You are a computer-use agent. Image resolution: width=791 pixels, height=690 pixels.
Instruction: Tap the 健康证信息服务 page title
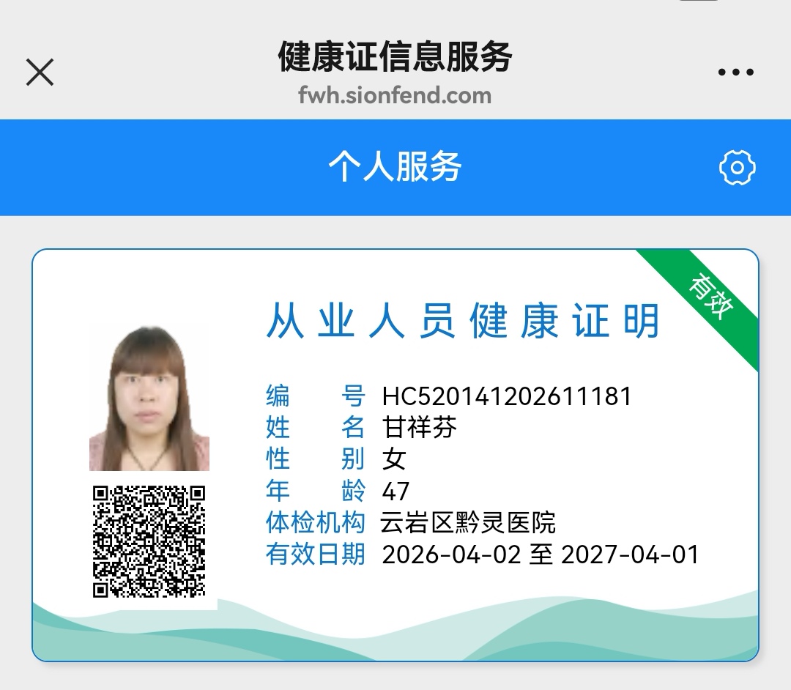[x=395, y=57]
